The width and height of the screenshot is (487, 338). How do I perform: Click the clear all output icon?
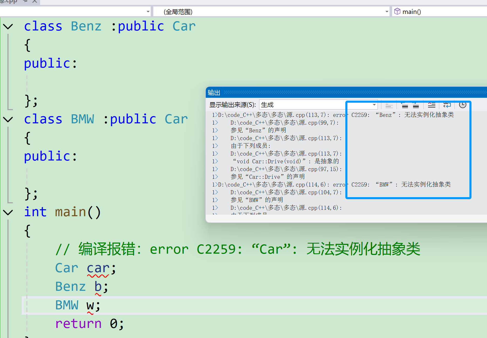(x=431, y=105)
